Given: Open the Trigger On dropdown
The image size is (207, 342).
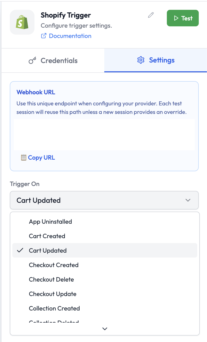Looking at the screenshot, I should 104,200.
